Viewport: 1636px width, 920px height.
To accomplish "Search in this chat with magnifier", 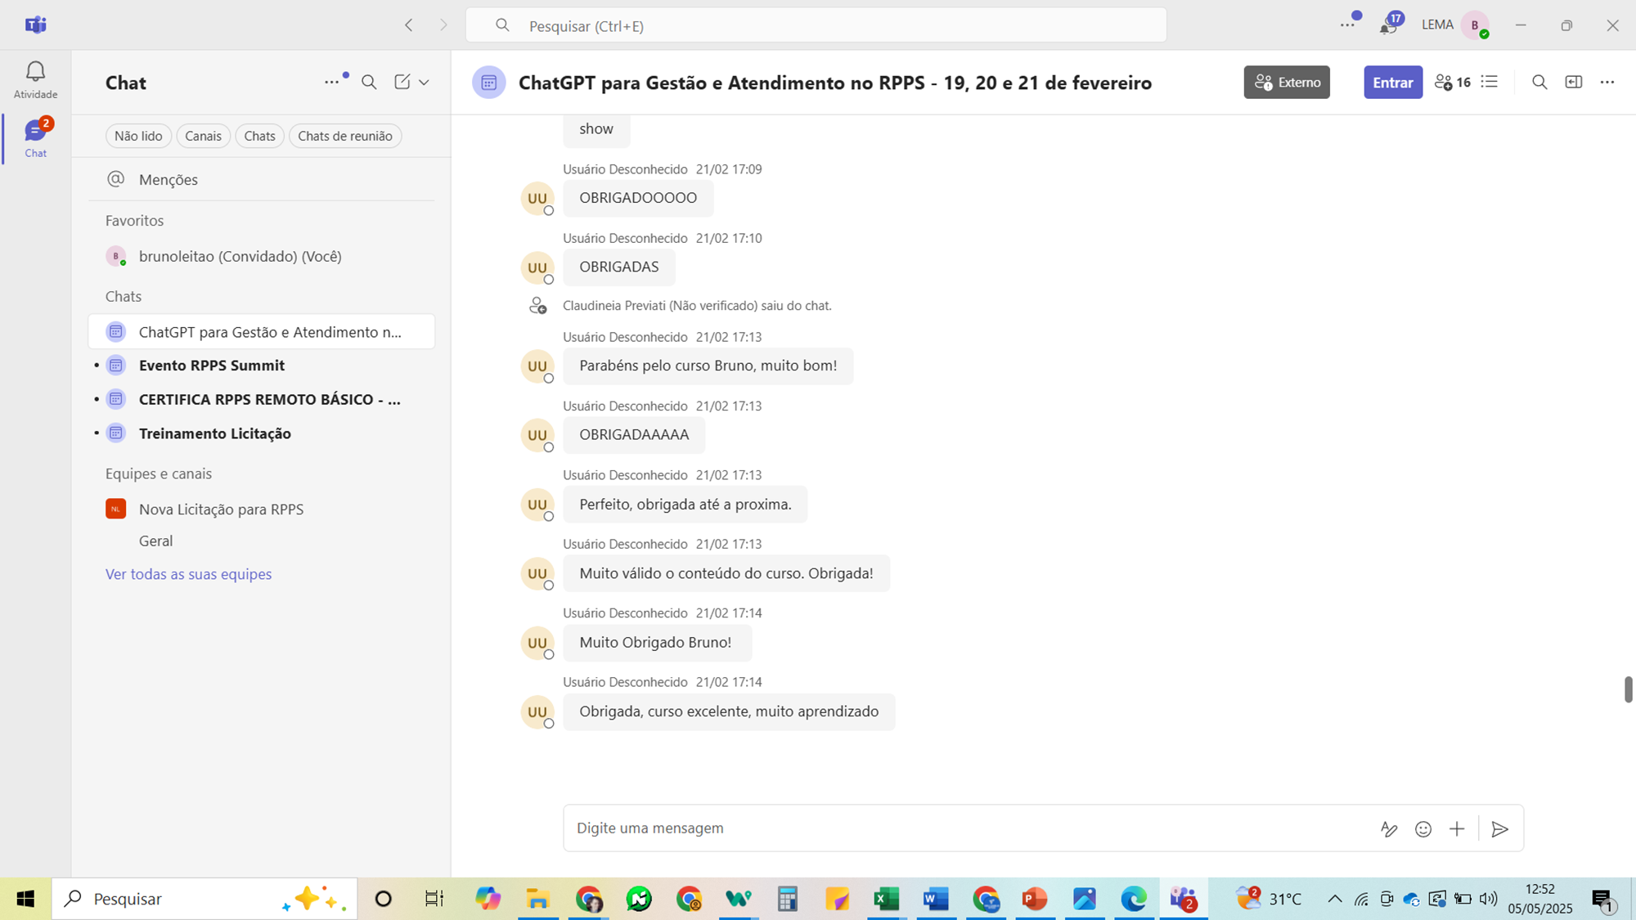I will [1539, 82].
